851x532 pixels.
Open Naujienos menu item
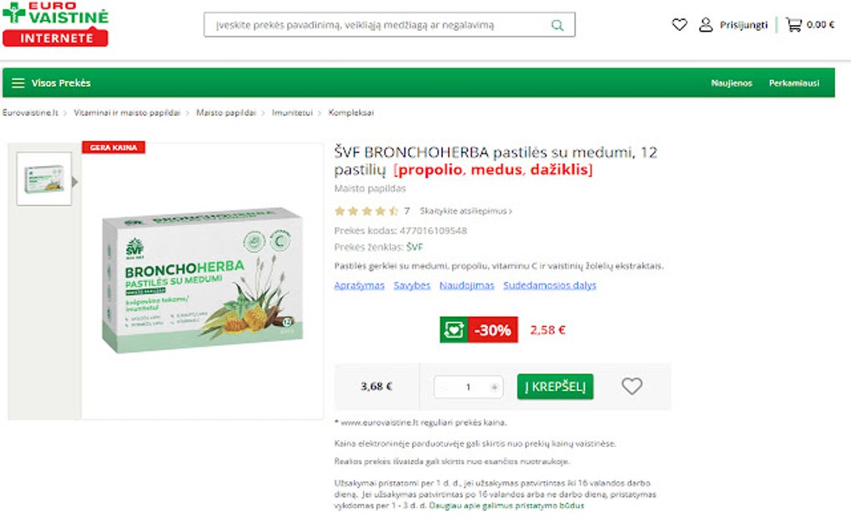(732, 83)
